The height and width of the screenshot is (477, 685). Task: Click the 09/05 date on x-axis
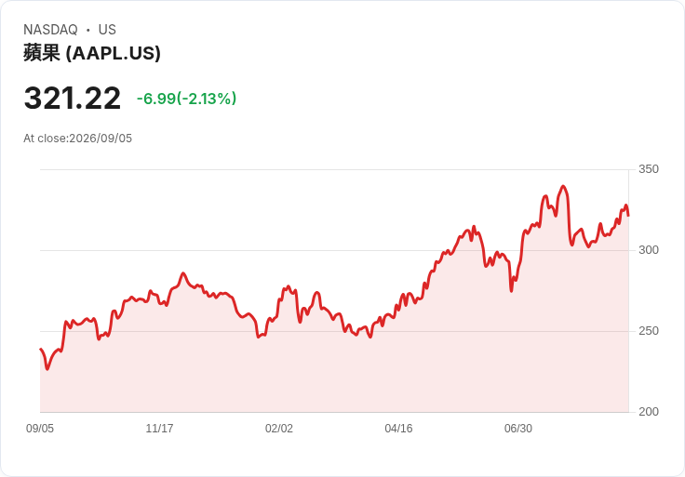[40, 429]
